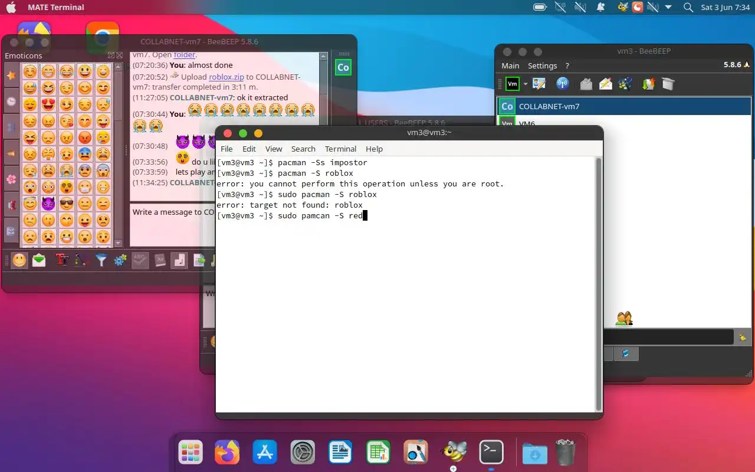Screen dimensions: 755x472
Task: Select the recent clock emoticon category
Action: pos(11,101)
